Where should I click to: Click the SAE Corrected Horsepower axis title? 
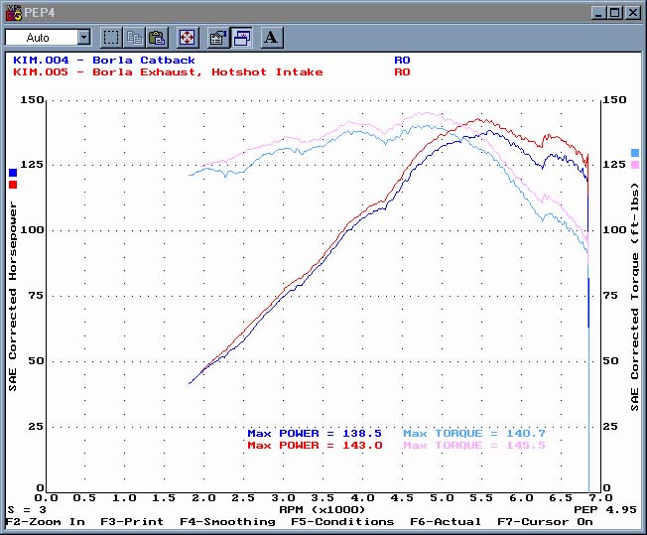click(13, 296)
